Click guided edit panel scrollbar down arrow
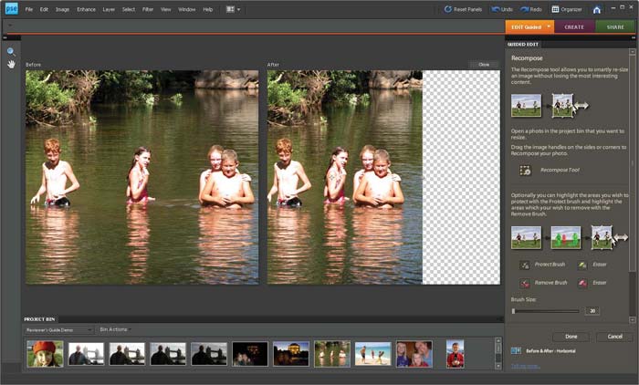The height and width of the screenshot is (385, 639). tap(632, 319)
